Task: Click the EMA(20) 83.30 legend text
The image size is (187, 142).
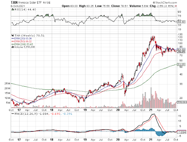Action: (23, 38)
